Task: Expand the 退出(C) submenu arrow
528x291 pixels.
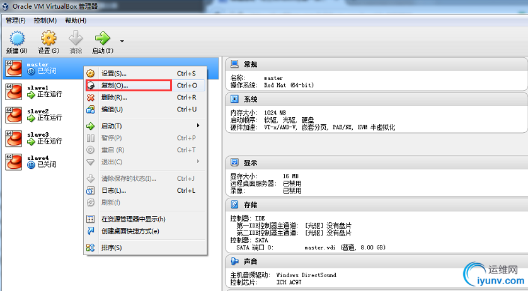Action: (x=198, y=162)
